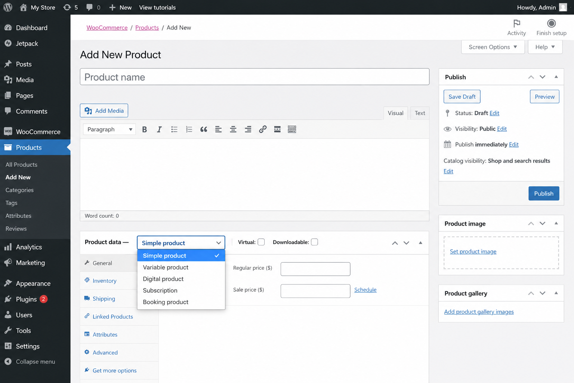Insert a bulleted list

(174, 129)
